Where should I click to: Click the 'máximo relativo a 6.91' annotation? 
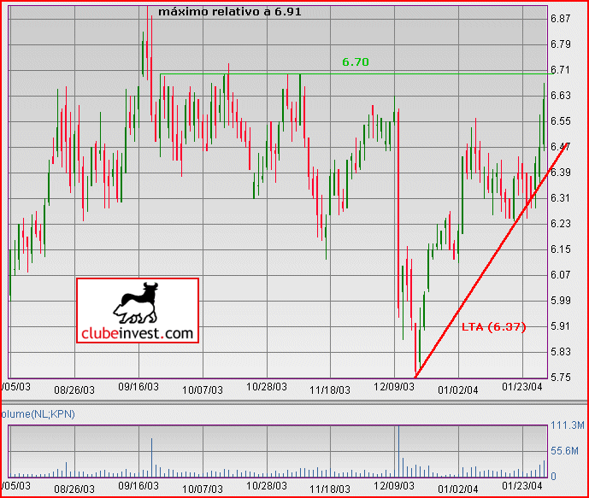point(230,12)
